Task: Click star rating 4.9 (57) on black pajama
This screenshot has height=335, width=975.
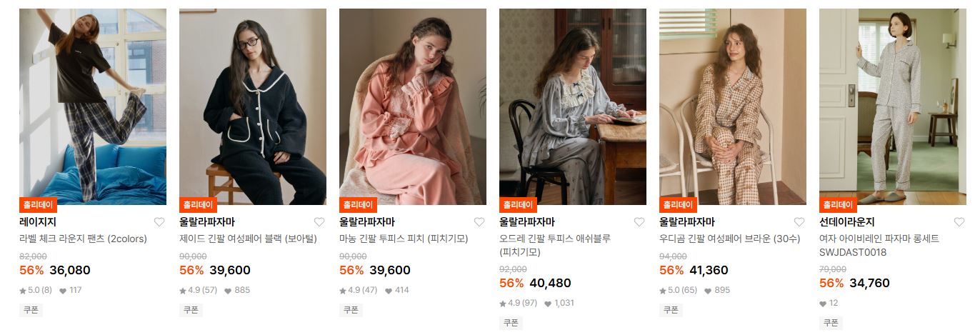Action: [x=198, y=290]
